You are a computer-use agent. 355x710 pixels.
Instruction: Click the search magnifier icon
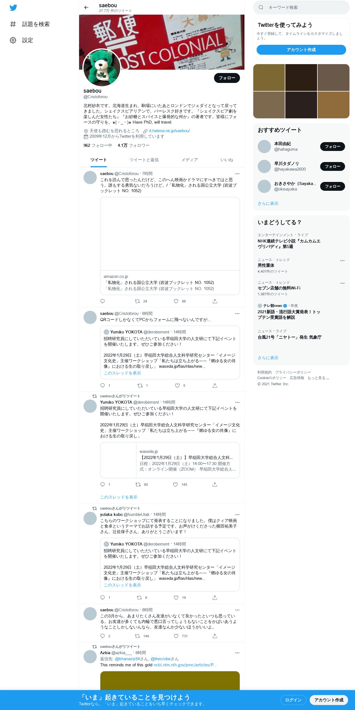261,7
